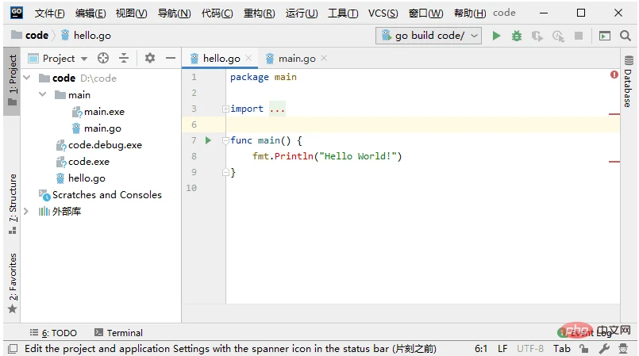Close the hello.go tab

point(248,58)
